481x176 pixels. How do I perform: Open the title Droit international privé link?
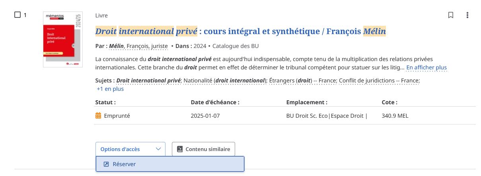[x=241, y=31]
